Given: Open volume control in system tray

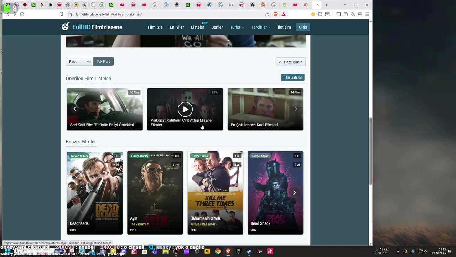Looking at the screenshot, I should [426, 251].
